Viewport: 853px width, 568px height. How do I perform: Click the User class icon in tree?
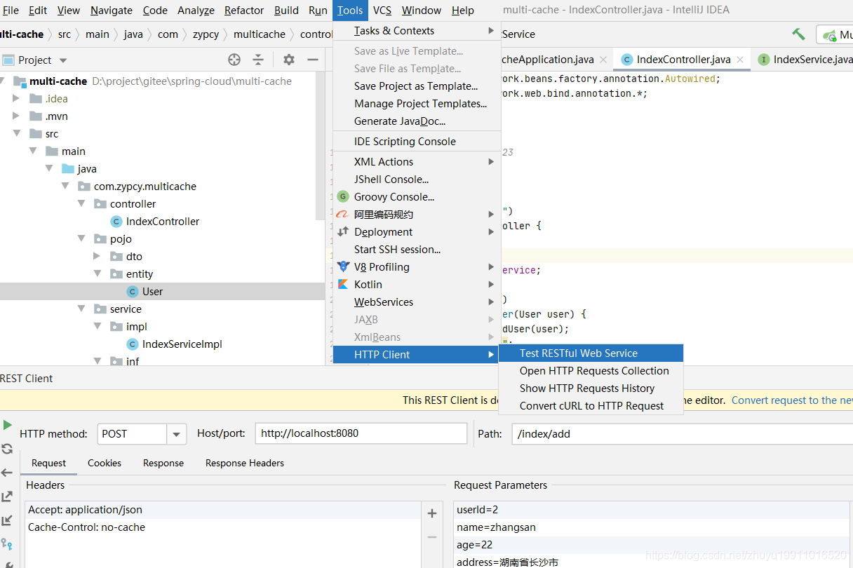[x=133, y=292]
